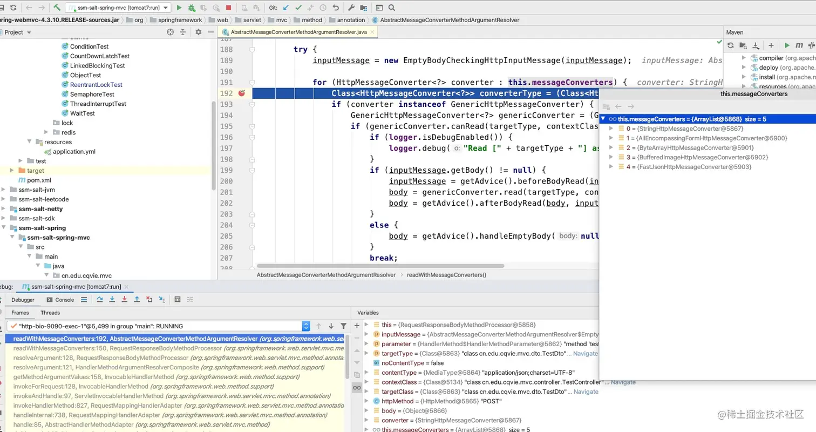
Task: Expand inputMessage variable in Variables
Action: tap(366, 335)
